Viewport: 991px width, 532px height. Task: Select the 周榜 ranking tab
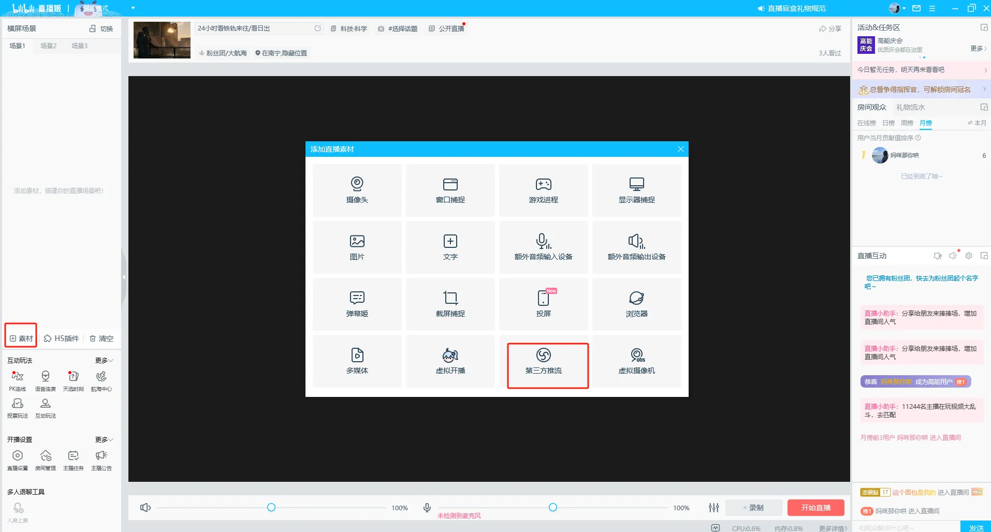(x=907, y=123)
